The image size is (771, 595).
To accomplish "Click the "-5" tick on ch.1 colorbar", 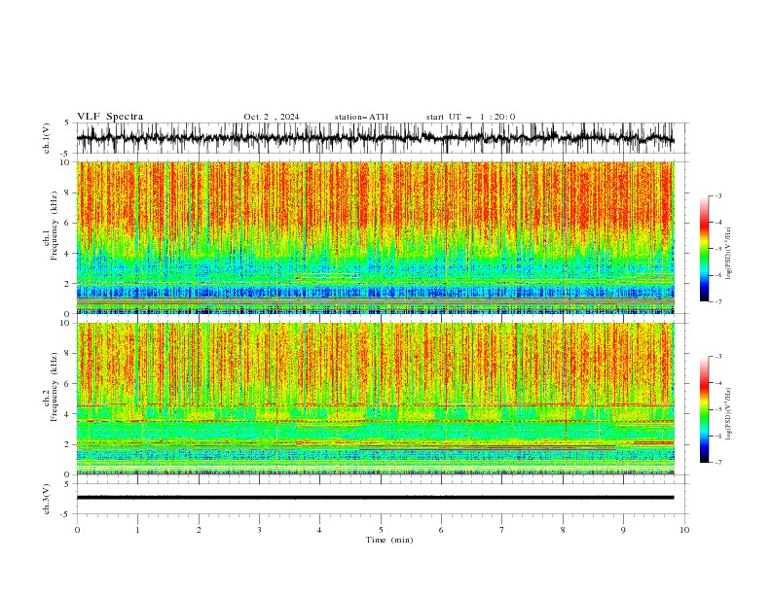I will click(x=717, y=249).
